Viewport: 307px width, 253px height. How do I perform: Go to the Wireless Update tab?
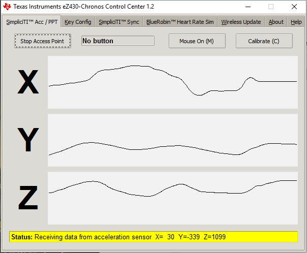241,22
